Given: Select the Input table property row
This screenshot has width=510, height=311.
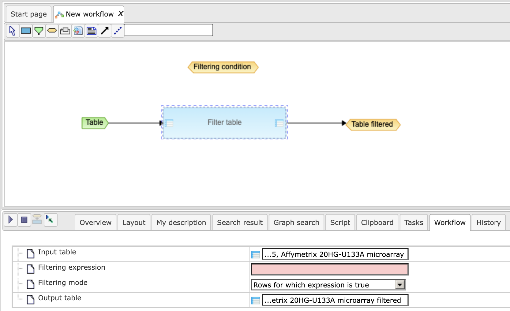Looking at the screenshot, I should pyautogui.click(x=261, y=254).
